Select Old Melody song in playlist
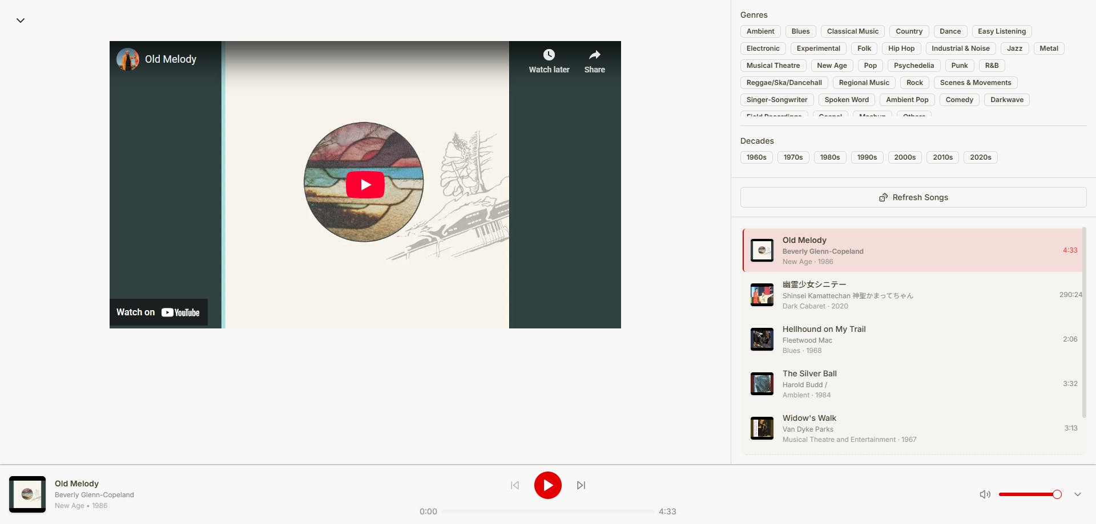 pos(912,250)
